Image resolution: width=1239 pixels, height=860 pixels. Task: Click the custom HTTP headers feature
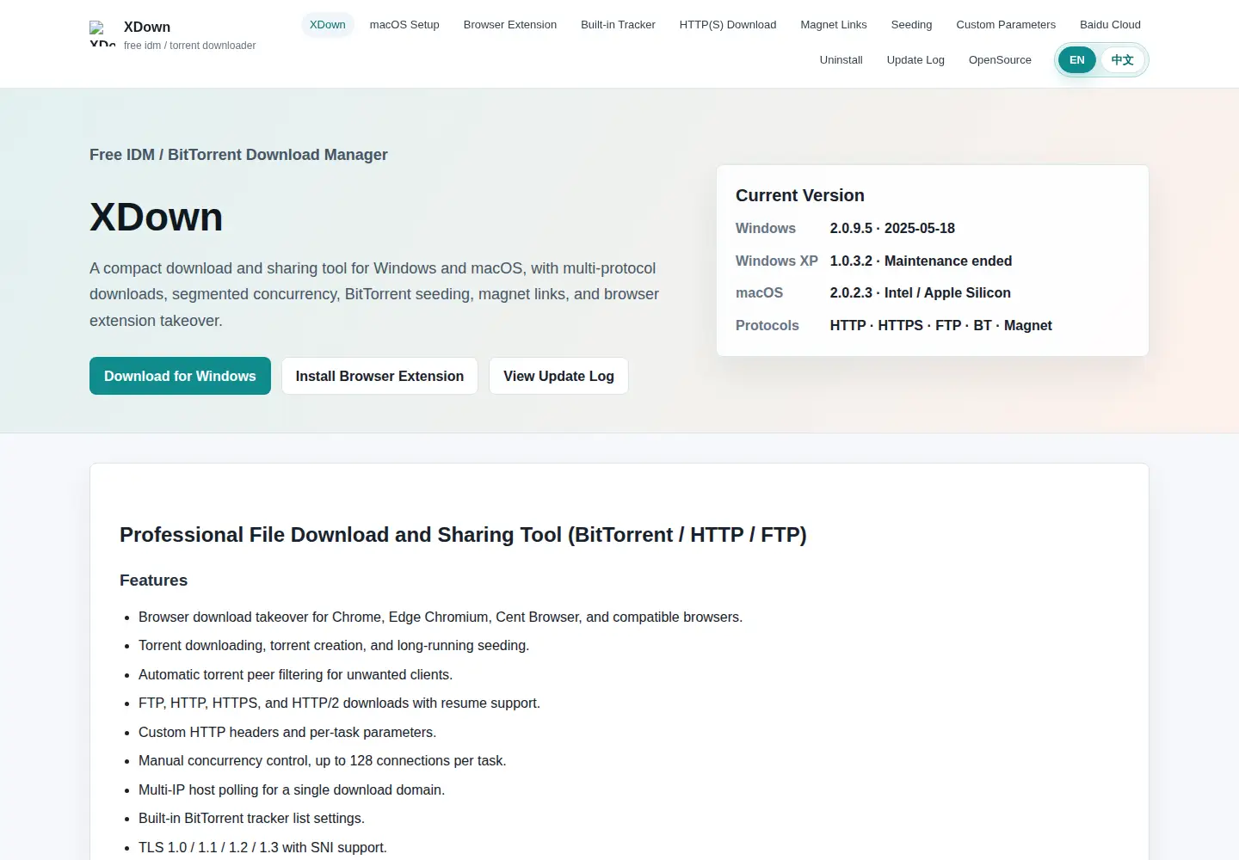pos(287,733)
